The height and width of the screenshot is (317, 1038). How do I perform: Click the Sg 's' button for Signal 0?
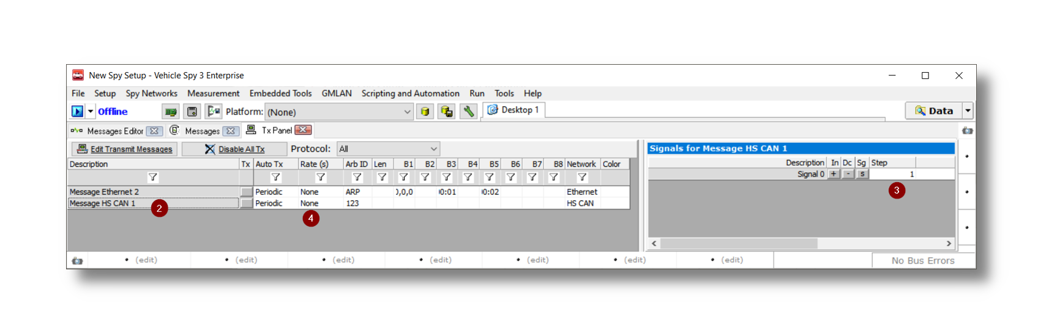(x=862, y=174)
